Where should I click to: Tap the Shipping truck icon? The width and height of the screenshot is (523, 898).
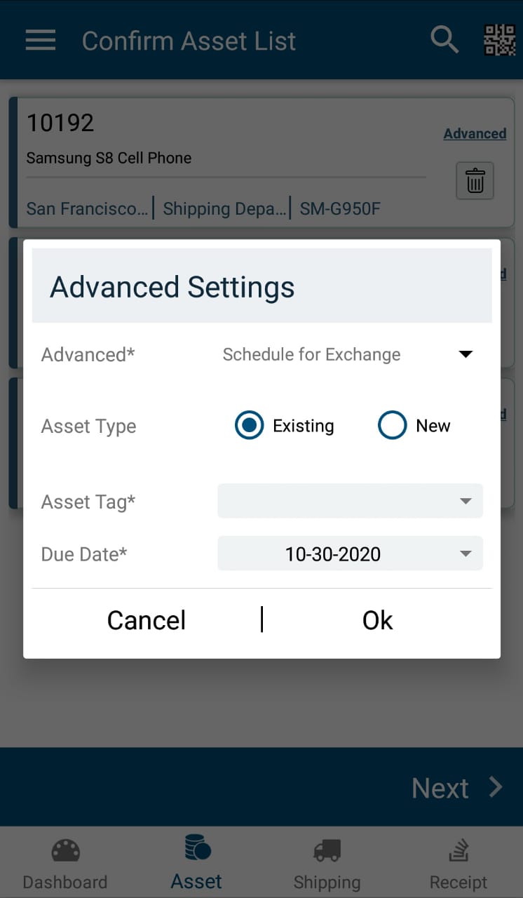tap(327, 850)
